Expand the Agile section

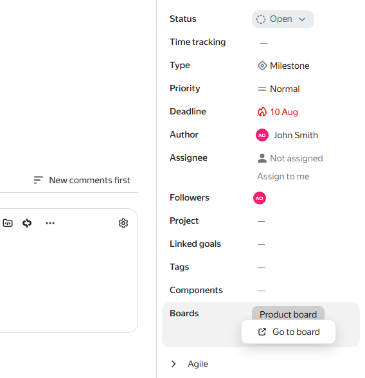[174, 364]
